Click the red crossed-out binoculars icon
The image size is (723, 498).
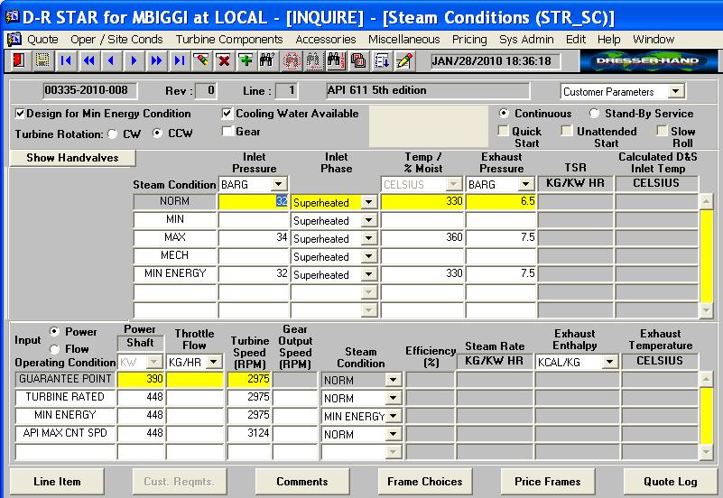tap(291, 60)
